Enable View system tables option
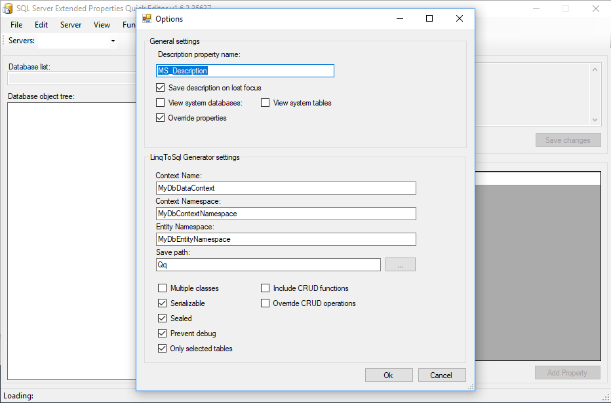 coord(266,103)
